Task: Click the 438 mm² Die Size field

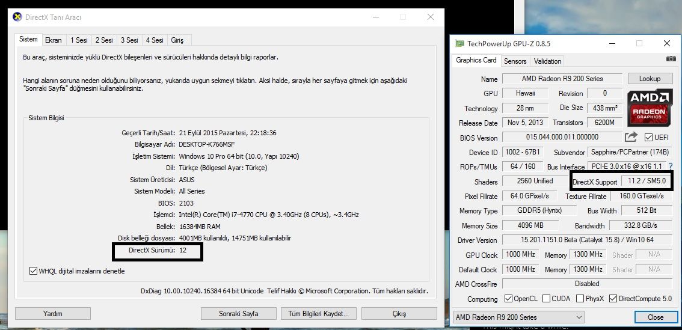Action: [x=604, y=108]
